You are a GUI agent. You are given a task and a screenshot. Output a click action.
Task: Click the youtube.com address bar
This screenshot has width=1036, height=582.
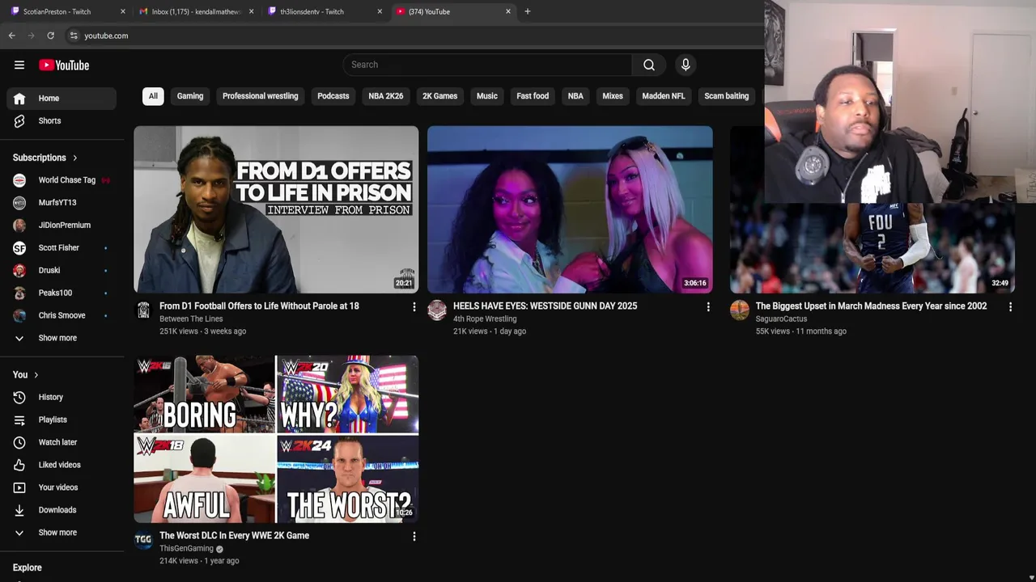(413, 36)
